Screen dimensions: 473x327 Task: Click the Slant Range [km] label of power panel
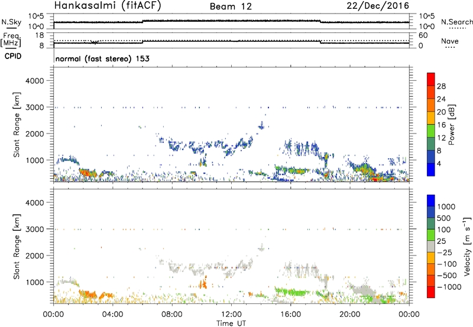[17, 125]
